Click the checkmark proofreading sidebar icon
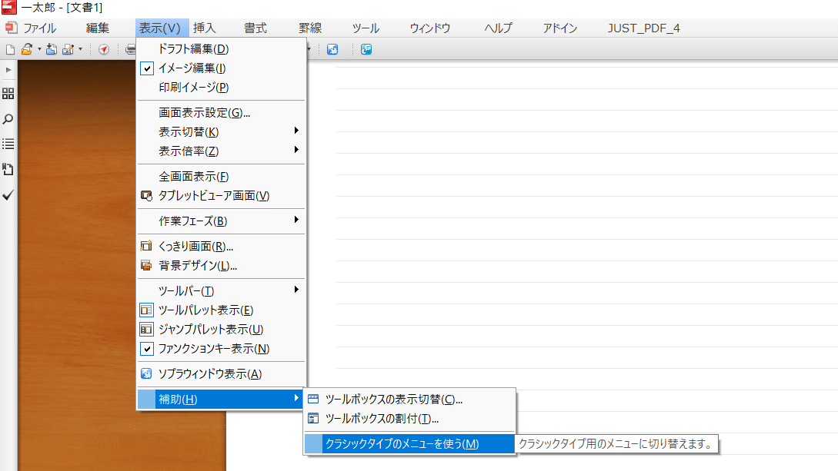Image resolution: width=838 pixels, height=471 pixels. [x=8, y=195]
